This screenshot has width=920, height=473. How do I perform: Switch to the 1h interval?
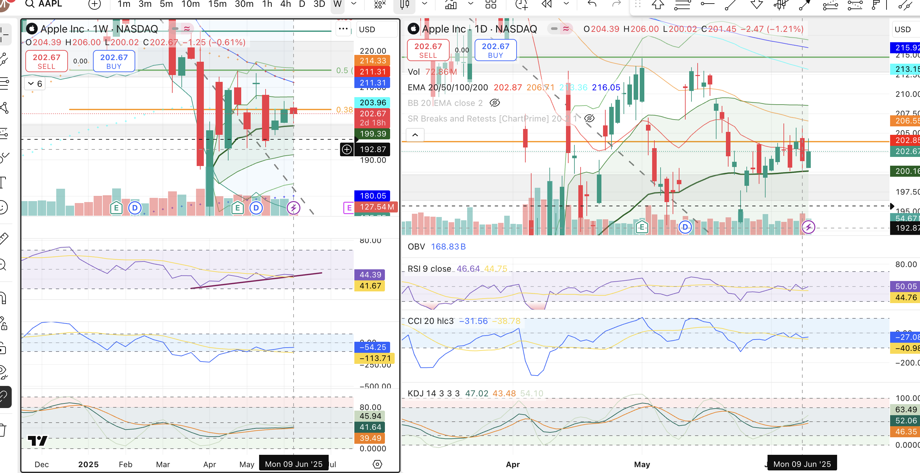[x=267, y=4]
